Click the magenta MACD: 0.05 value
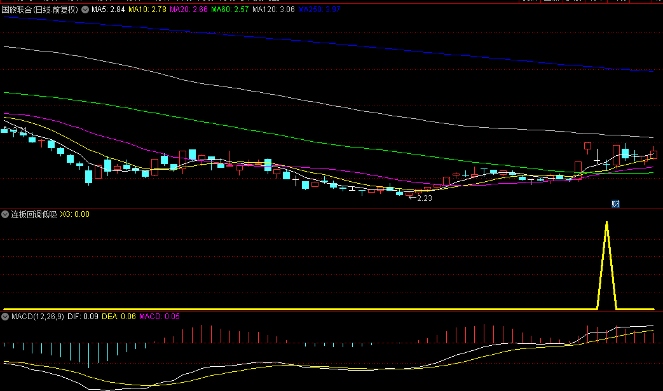The image size is (663, 391). pos(160,317)
